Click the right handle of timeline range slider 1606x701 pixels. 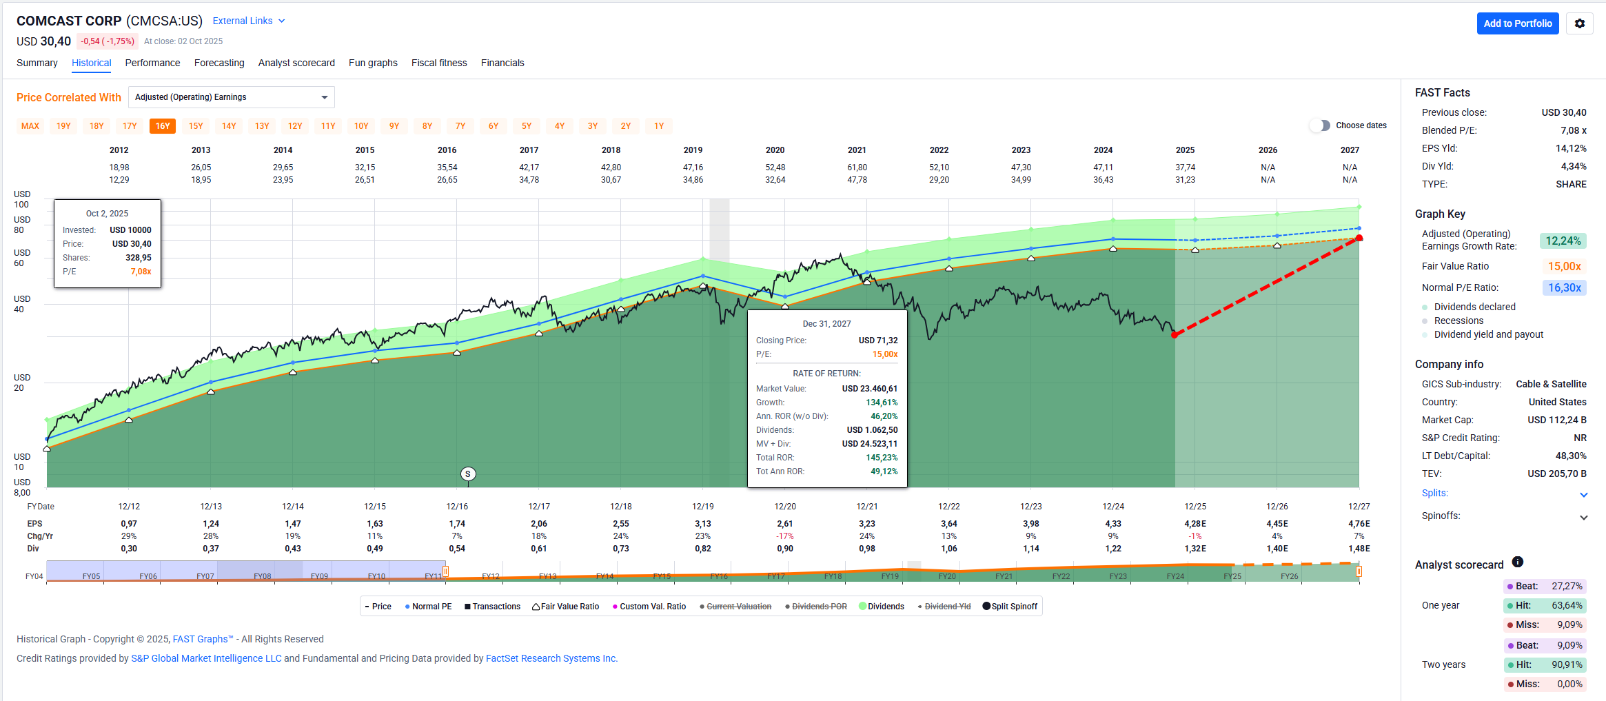(1359, 571)
